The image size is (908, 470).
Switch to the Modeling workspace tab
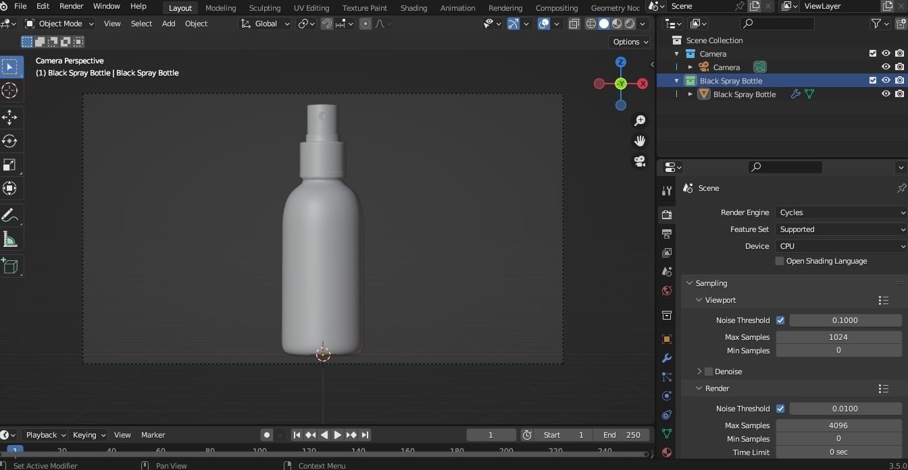coord(220,8)
